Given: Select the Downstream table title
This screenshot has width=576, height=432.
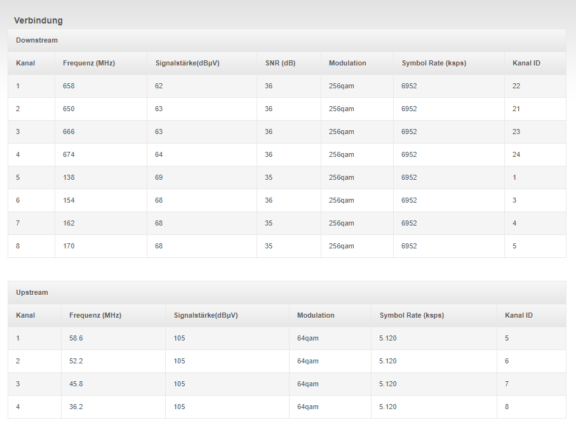Looking at the screenshot, I should point(37,40).
